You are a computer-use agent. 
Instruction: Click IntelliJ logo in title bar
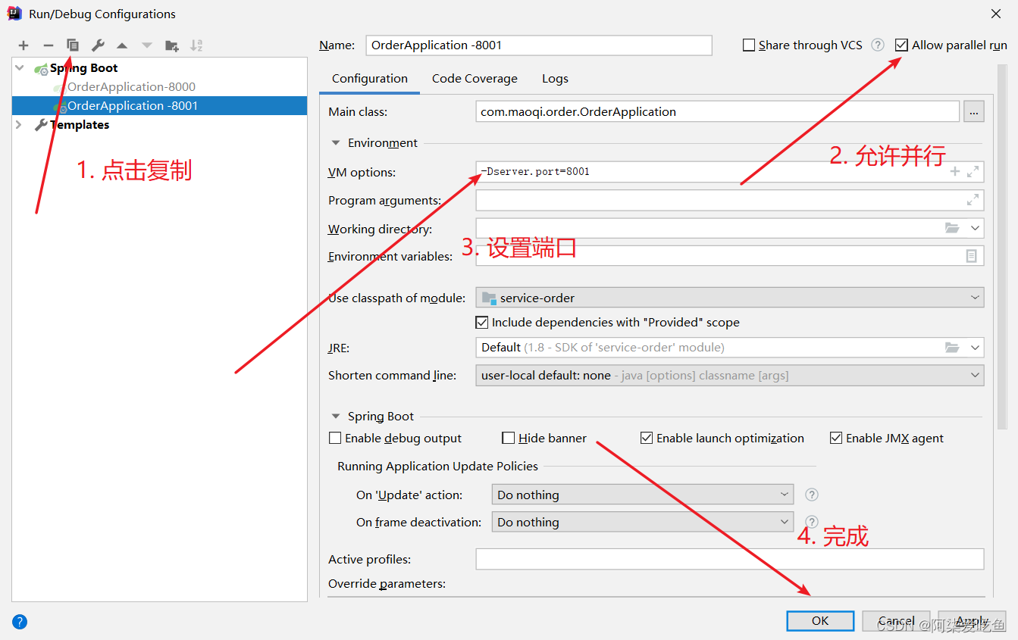[x=14, y=14]
